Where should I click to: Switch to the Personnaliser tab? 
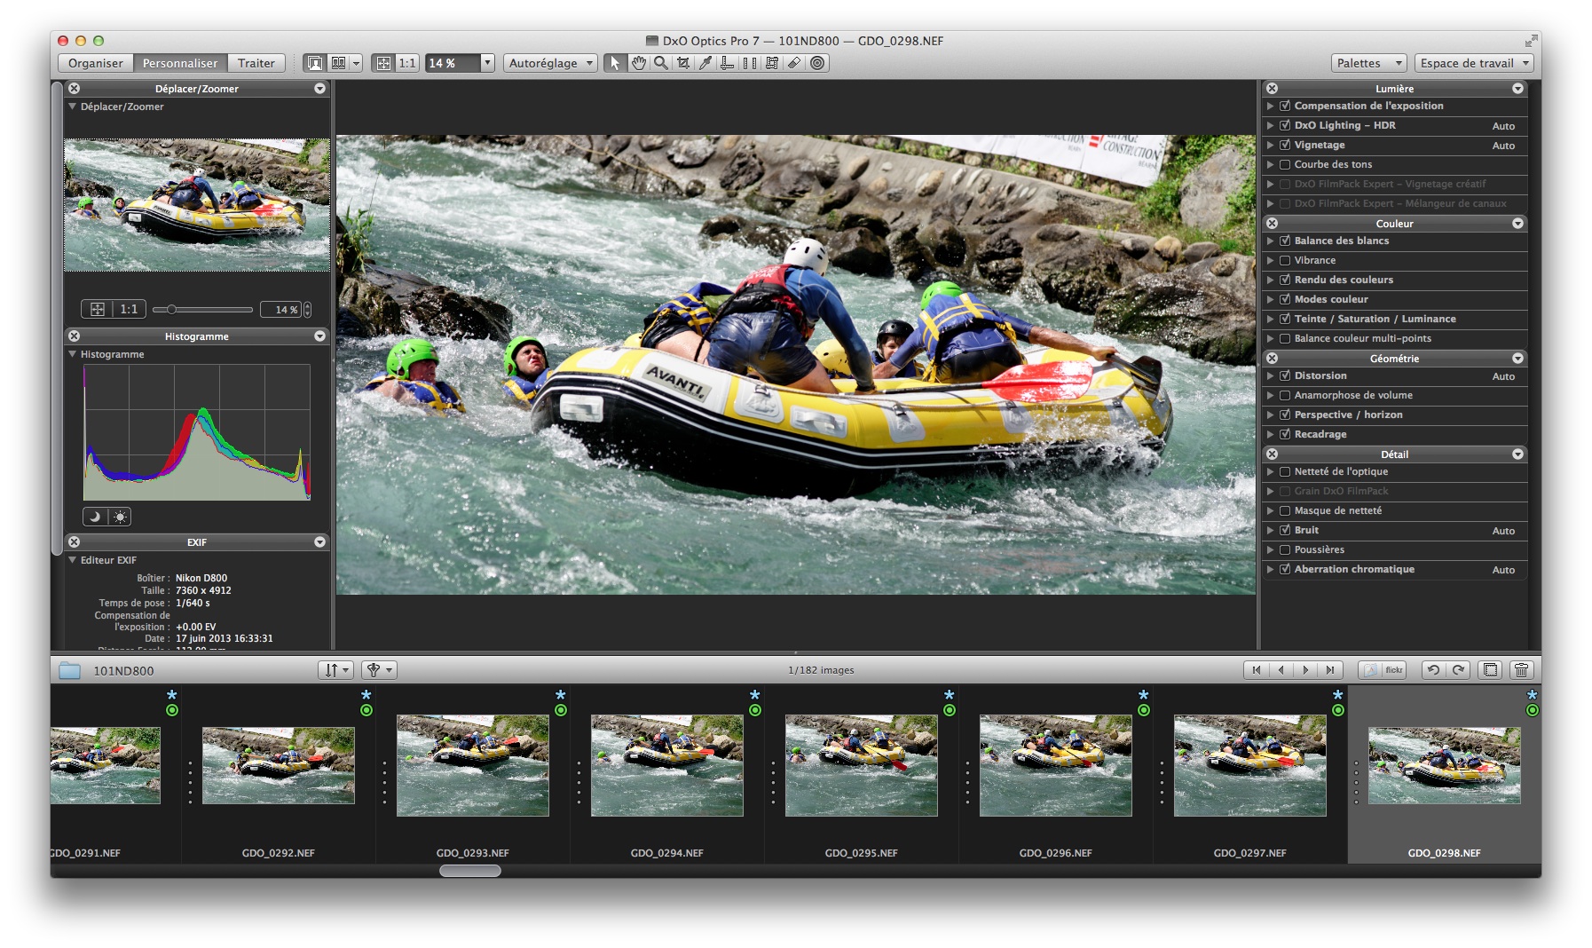coord(180,63)
